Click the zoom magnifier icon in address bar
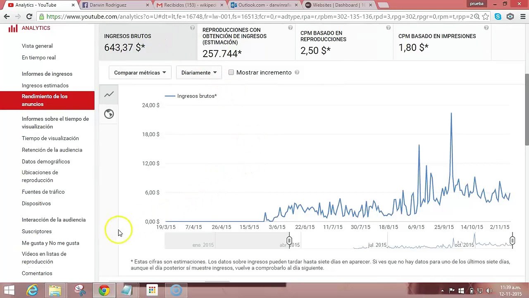Image resolution: width=529 pixels, height=298 pixels. [477, 17]
